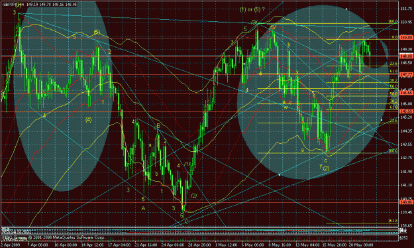Click the 143.55 price axis label
The height and width of the screenshot is (248, 414).
click(407, 145)
